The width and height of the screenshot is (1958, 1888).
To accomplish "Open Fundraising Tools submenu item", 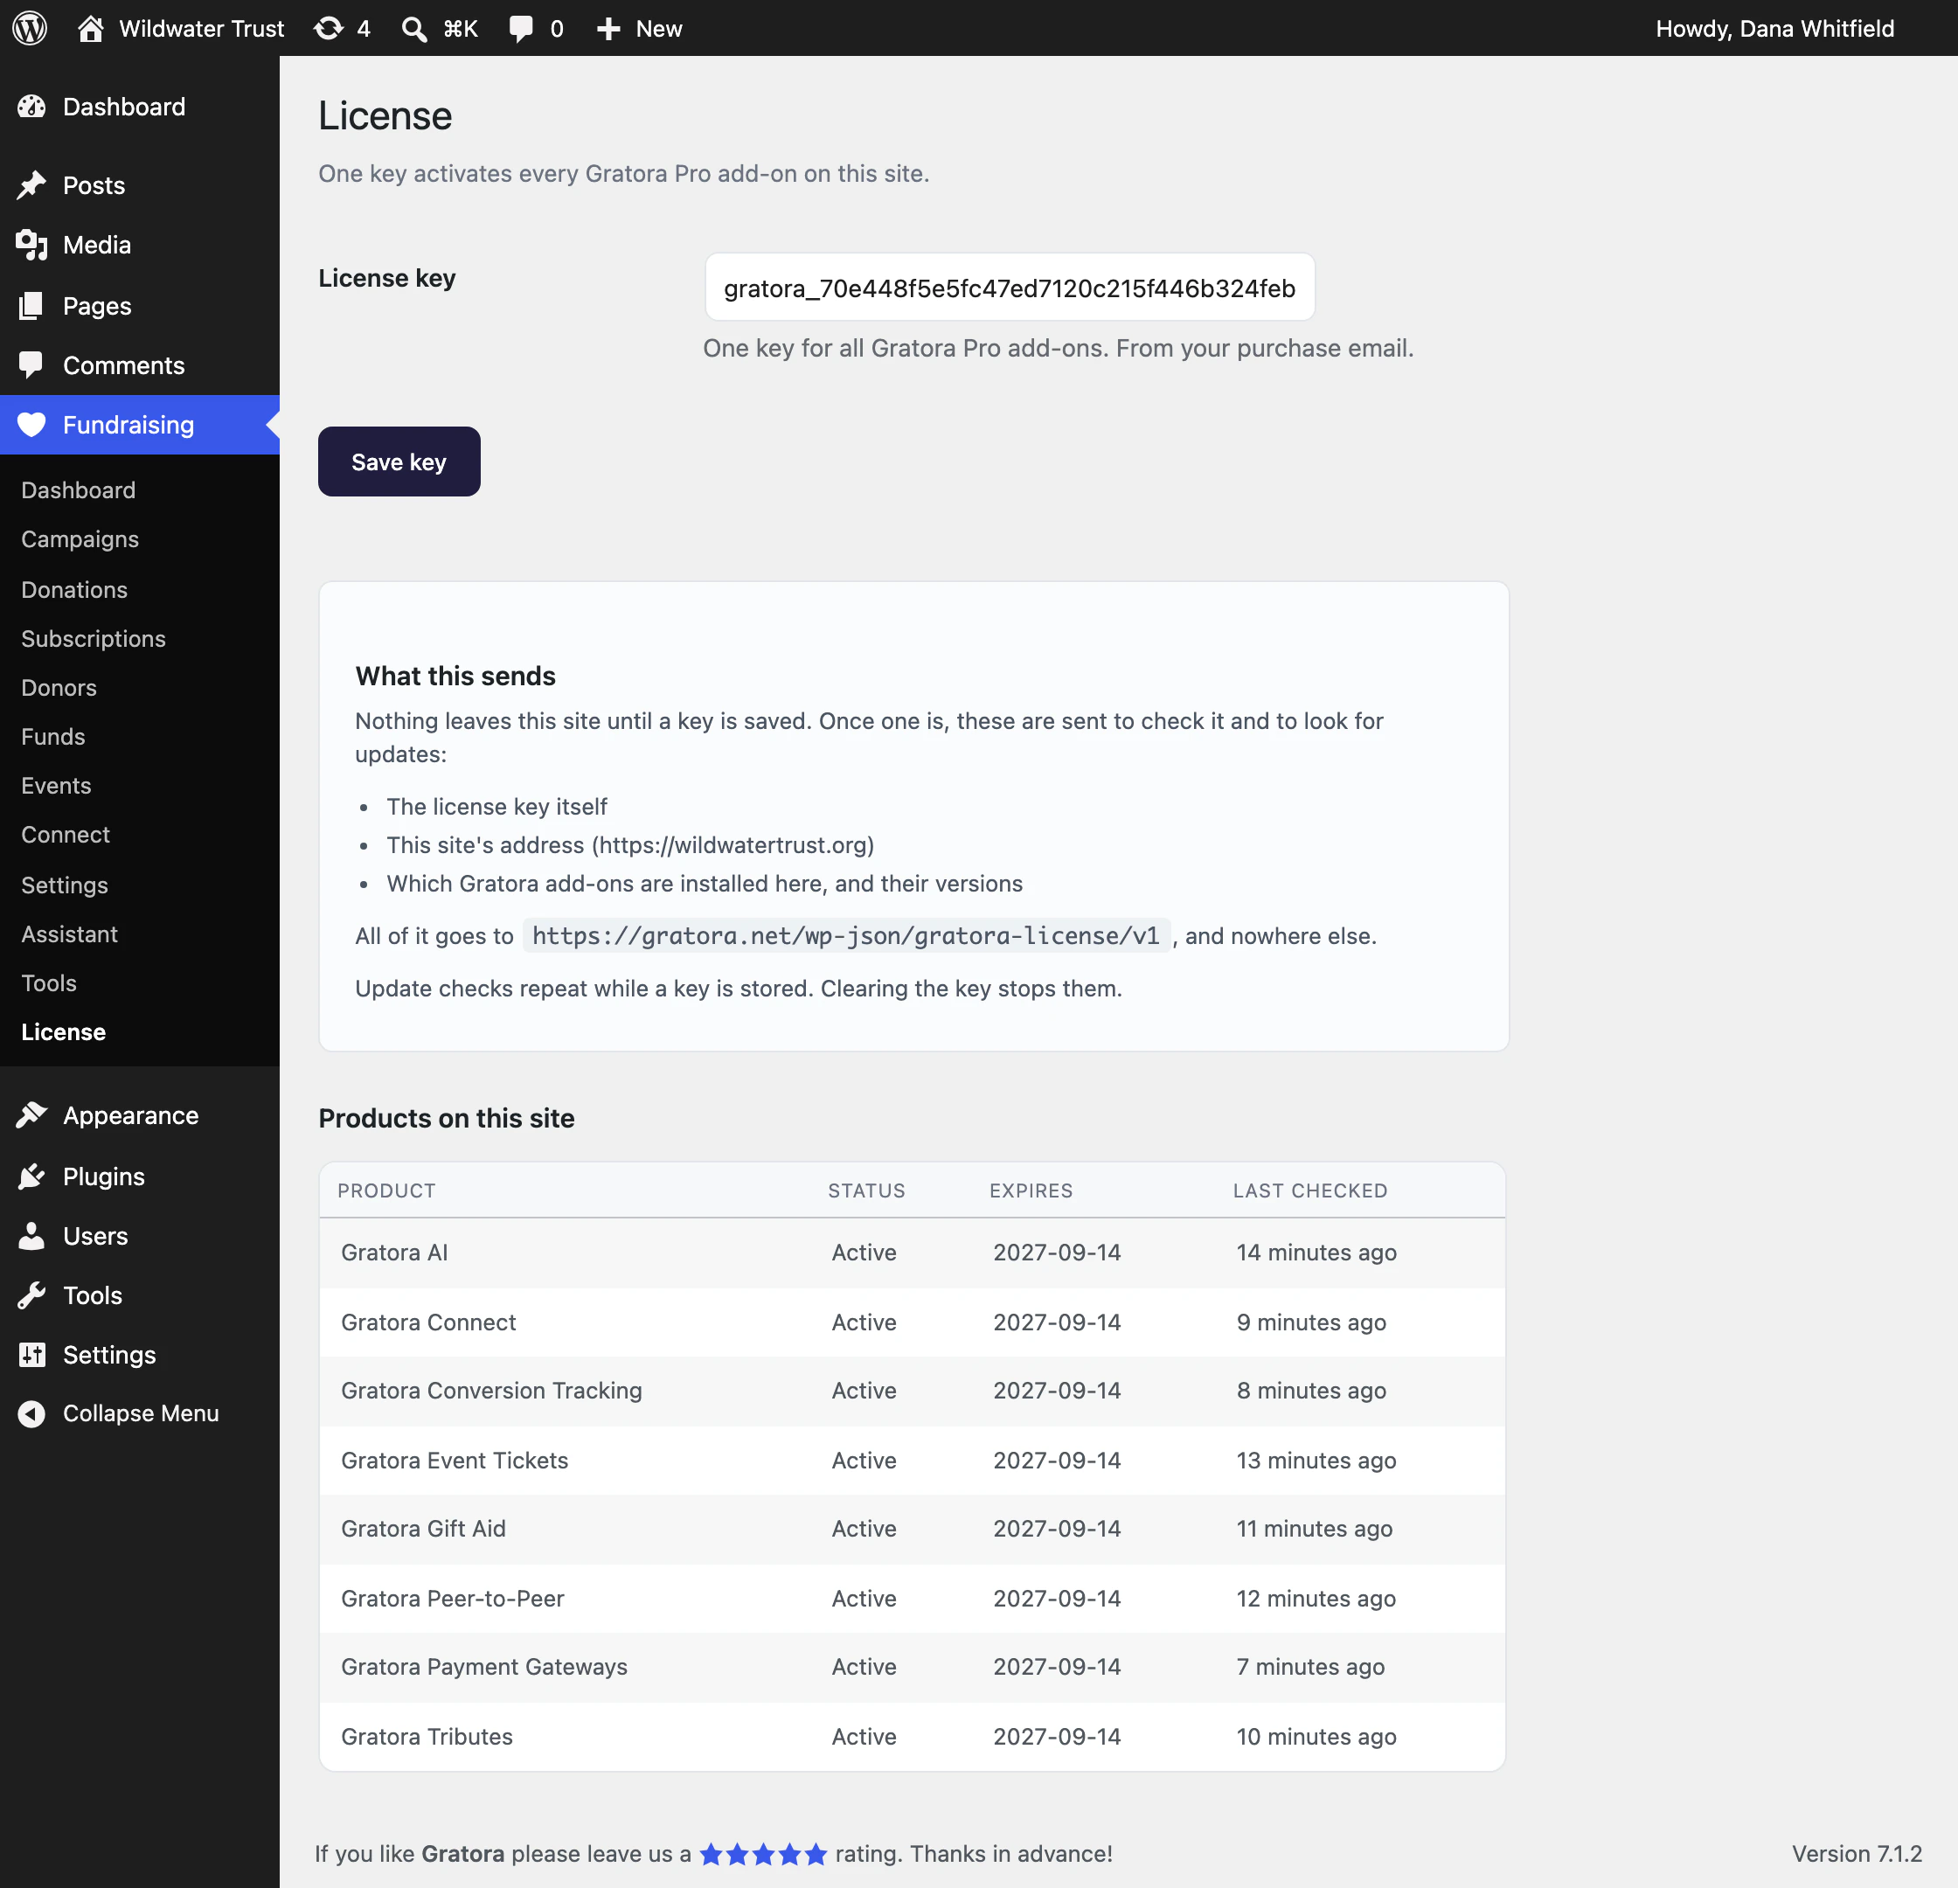I will pos(49,983).
